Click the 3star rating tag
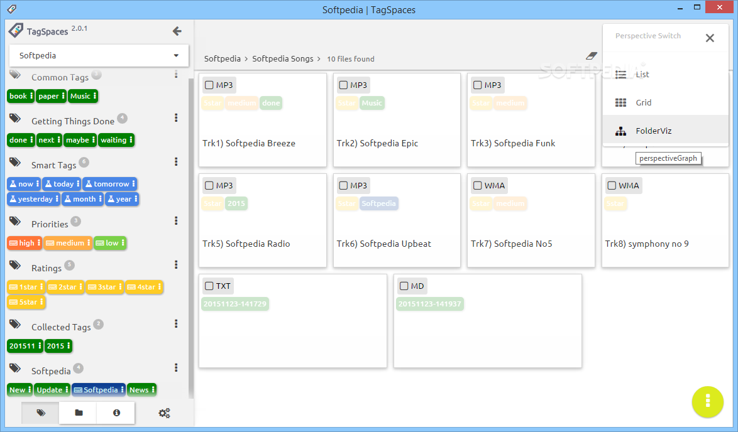The width and height of the screenshot is (738, 432). coord(104,287)
